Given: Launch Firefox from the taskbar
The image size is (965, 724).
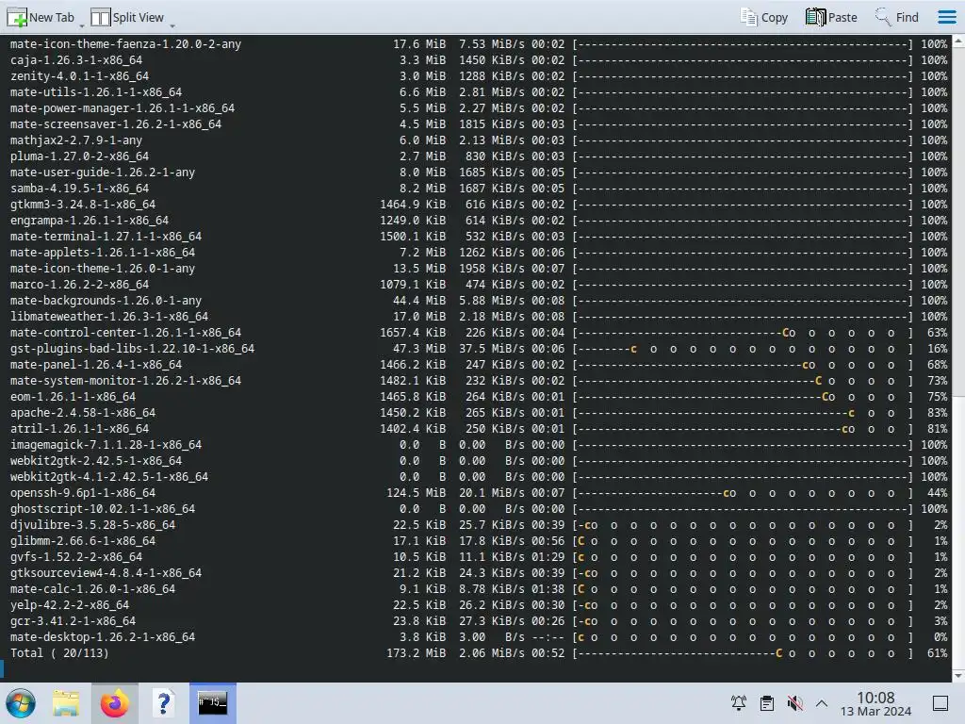Looking at the screenshot, I should pos(114,703).
